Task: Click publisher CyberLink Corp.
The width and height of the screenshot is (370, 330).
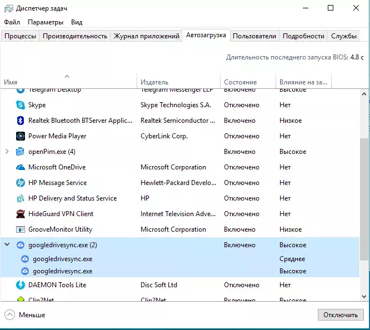Action: (x=164, y=136)
